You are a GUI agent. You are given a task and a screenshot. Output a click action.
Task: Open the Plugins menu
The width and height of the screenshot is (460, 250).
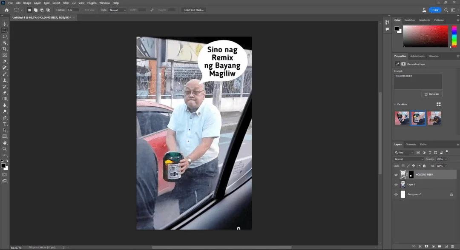[x=92, y=3]
